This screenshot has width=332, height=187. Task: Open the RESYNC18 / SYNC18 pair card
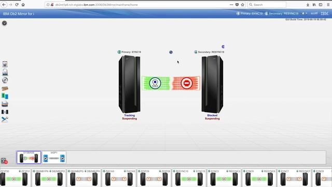189,178
